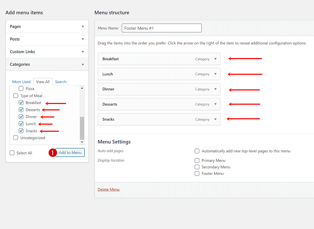Open the Dinner item configuration arrow

[x=216, y=89]
